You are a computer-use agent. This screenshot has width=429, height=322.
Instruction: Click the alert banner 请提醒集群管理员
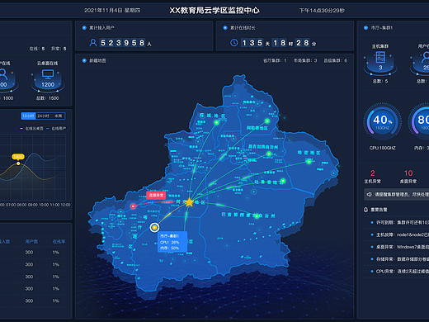pyautogui.click(x=396, y=195)
